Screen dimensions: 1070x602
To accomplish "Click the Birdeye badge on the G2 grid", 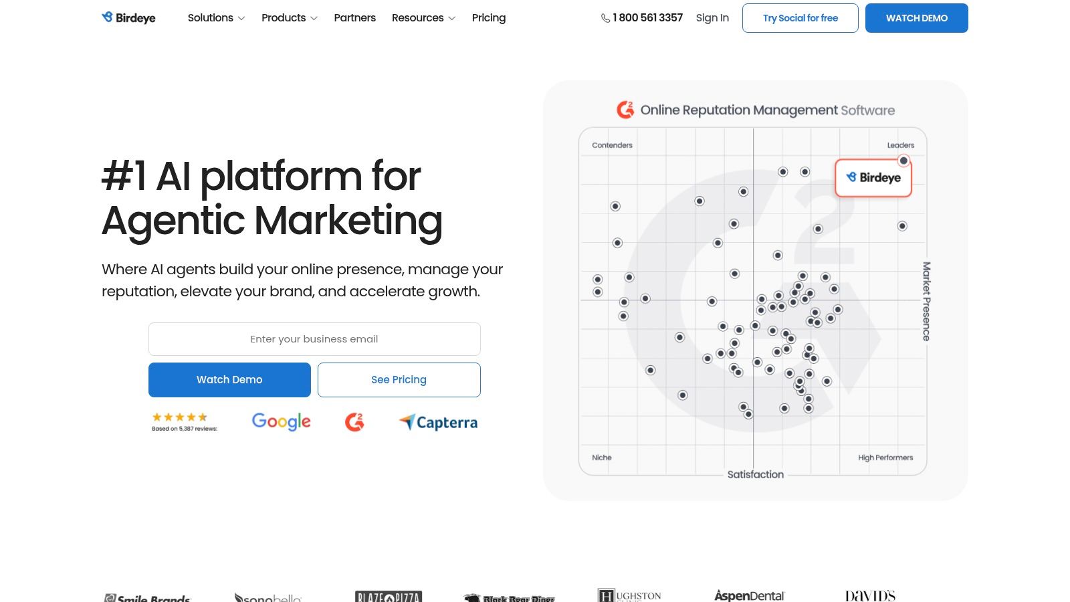I will [873, 178].
